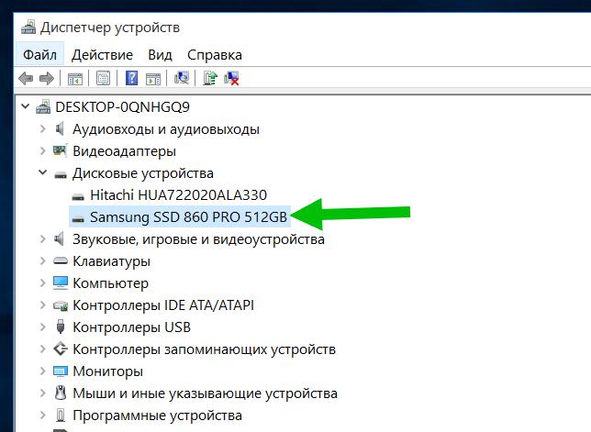Open the Вид menu

coord(160,55)
